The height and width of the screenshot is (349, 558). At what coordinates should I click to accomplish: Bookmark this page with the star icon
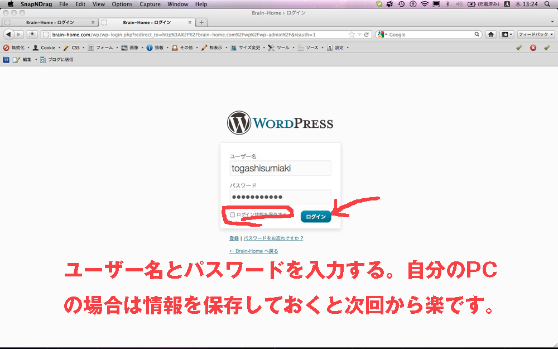[x=352, y=35]
